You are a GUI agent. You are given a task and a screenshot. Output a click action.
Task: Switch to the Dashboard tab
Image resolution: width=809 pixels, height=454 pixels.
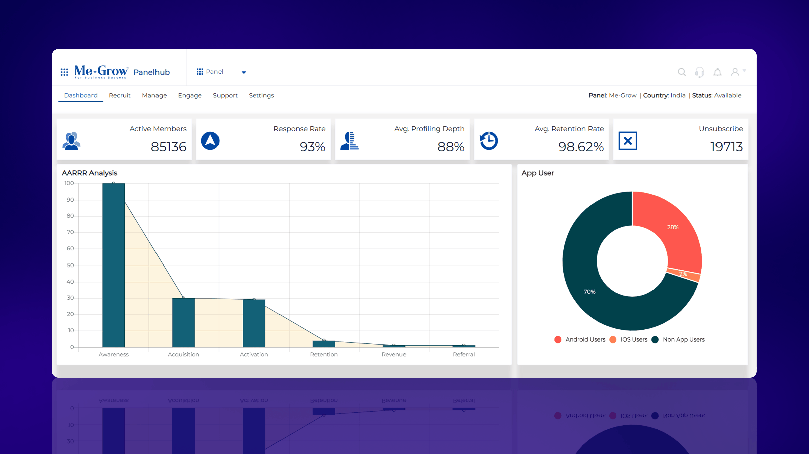(x=81, y=95)
